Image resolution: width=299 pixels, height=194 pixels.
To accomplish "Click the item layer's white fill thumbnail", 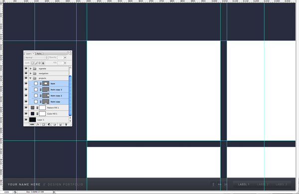I will click(36, 84).
